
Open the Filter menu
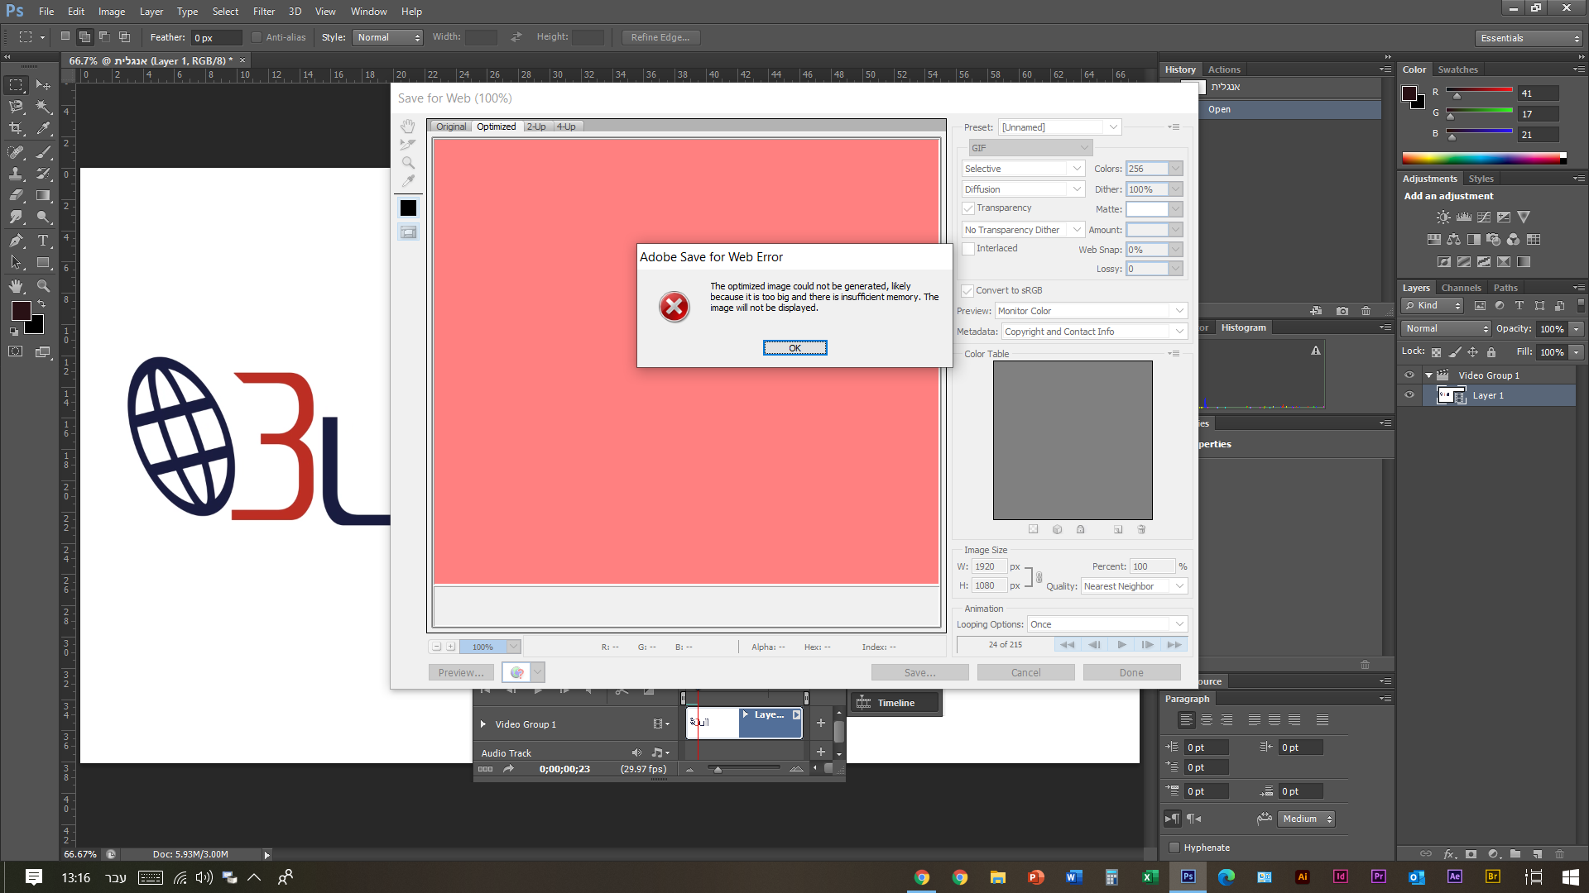click(x=263, y=12)
